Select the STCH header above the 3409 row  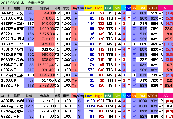click(x=152, y=8)
